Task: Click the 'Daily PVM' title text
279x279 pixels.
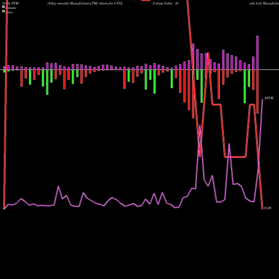Action: [x=11, y=3]
